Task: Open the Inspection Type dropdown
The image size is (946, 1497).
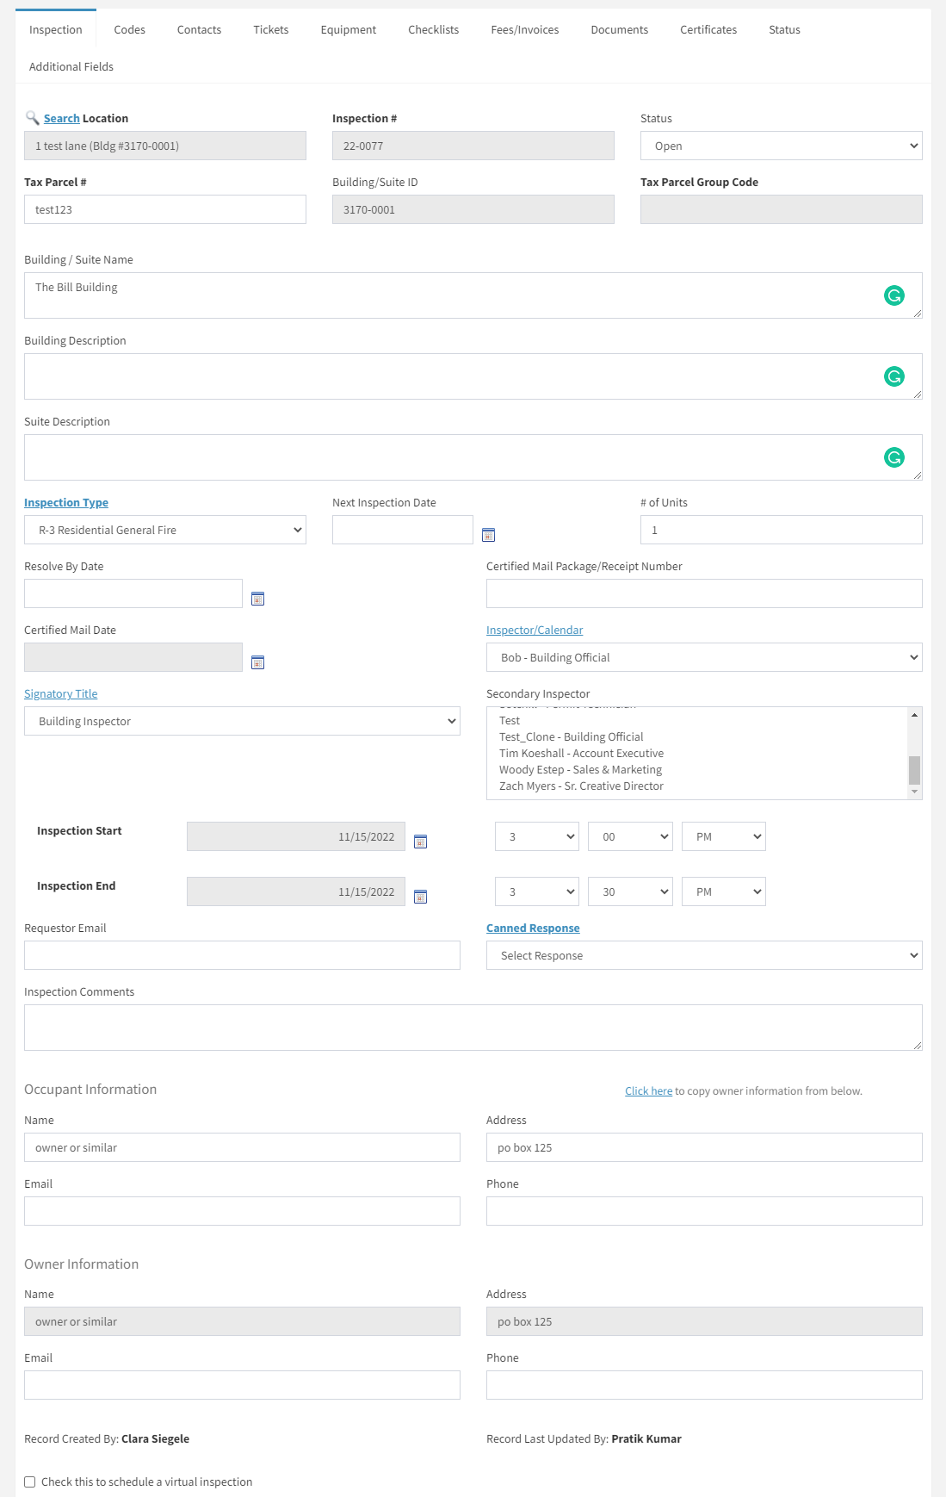Action: point(165,530)
